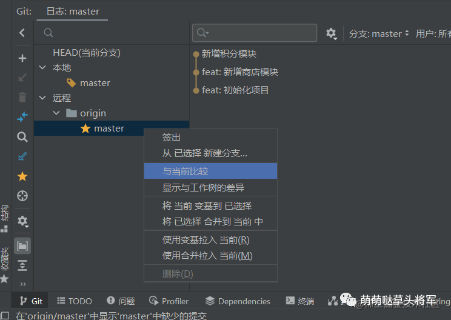Show more toolbar actions via double chevron

click(23, 284)
